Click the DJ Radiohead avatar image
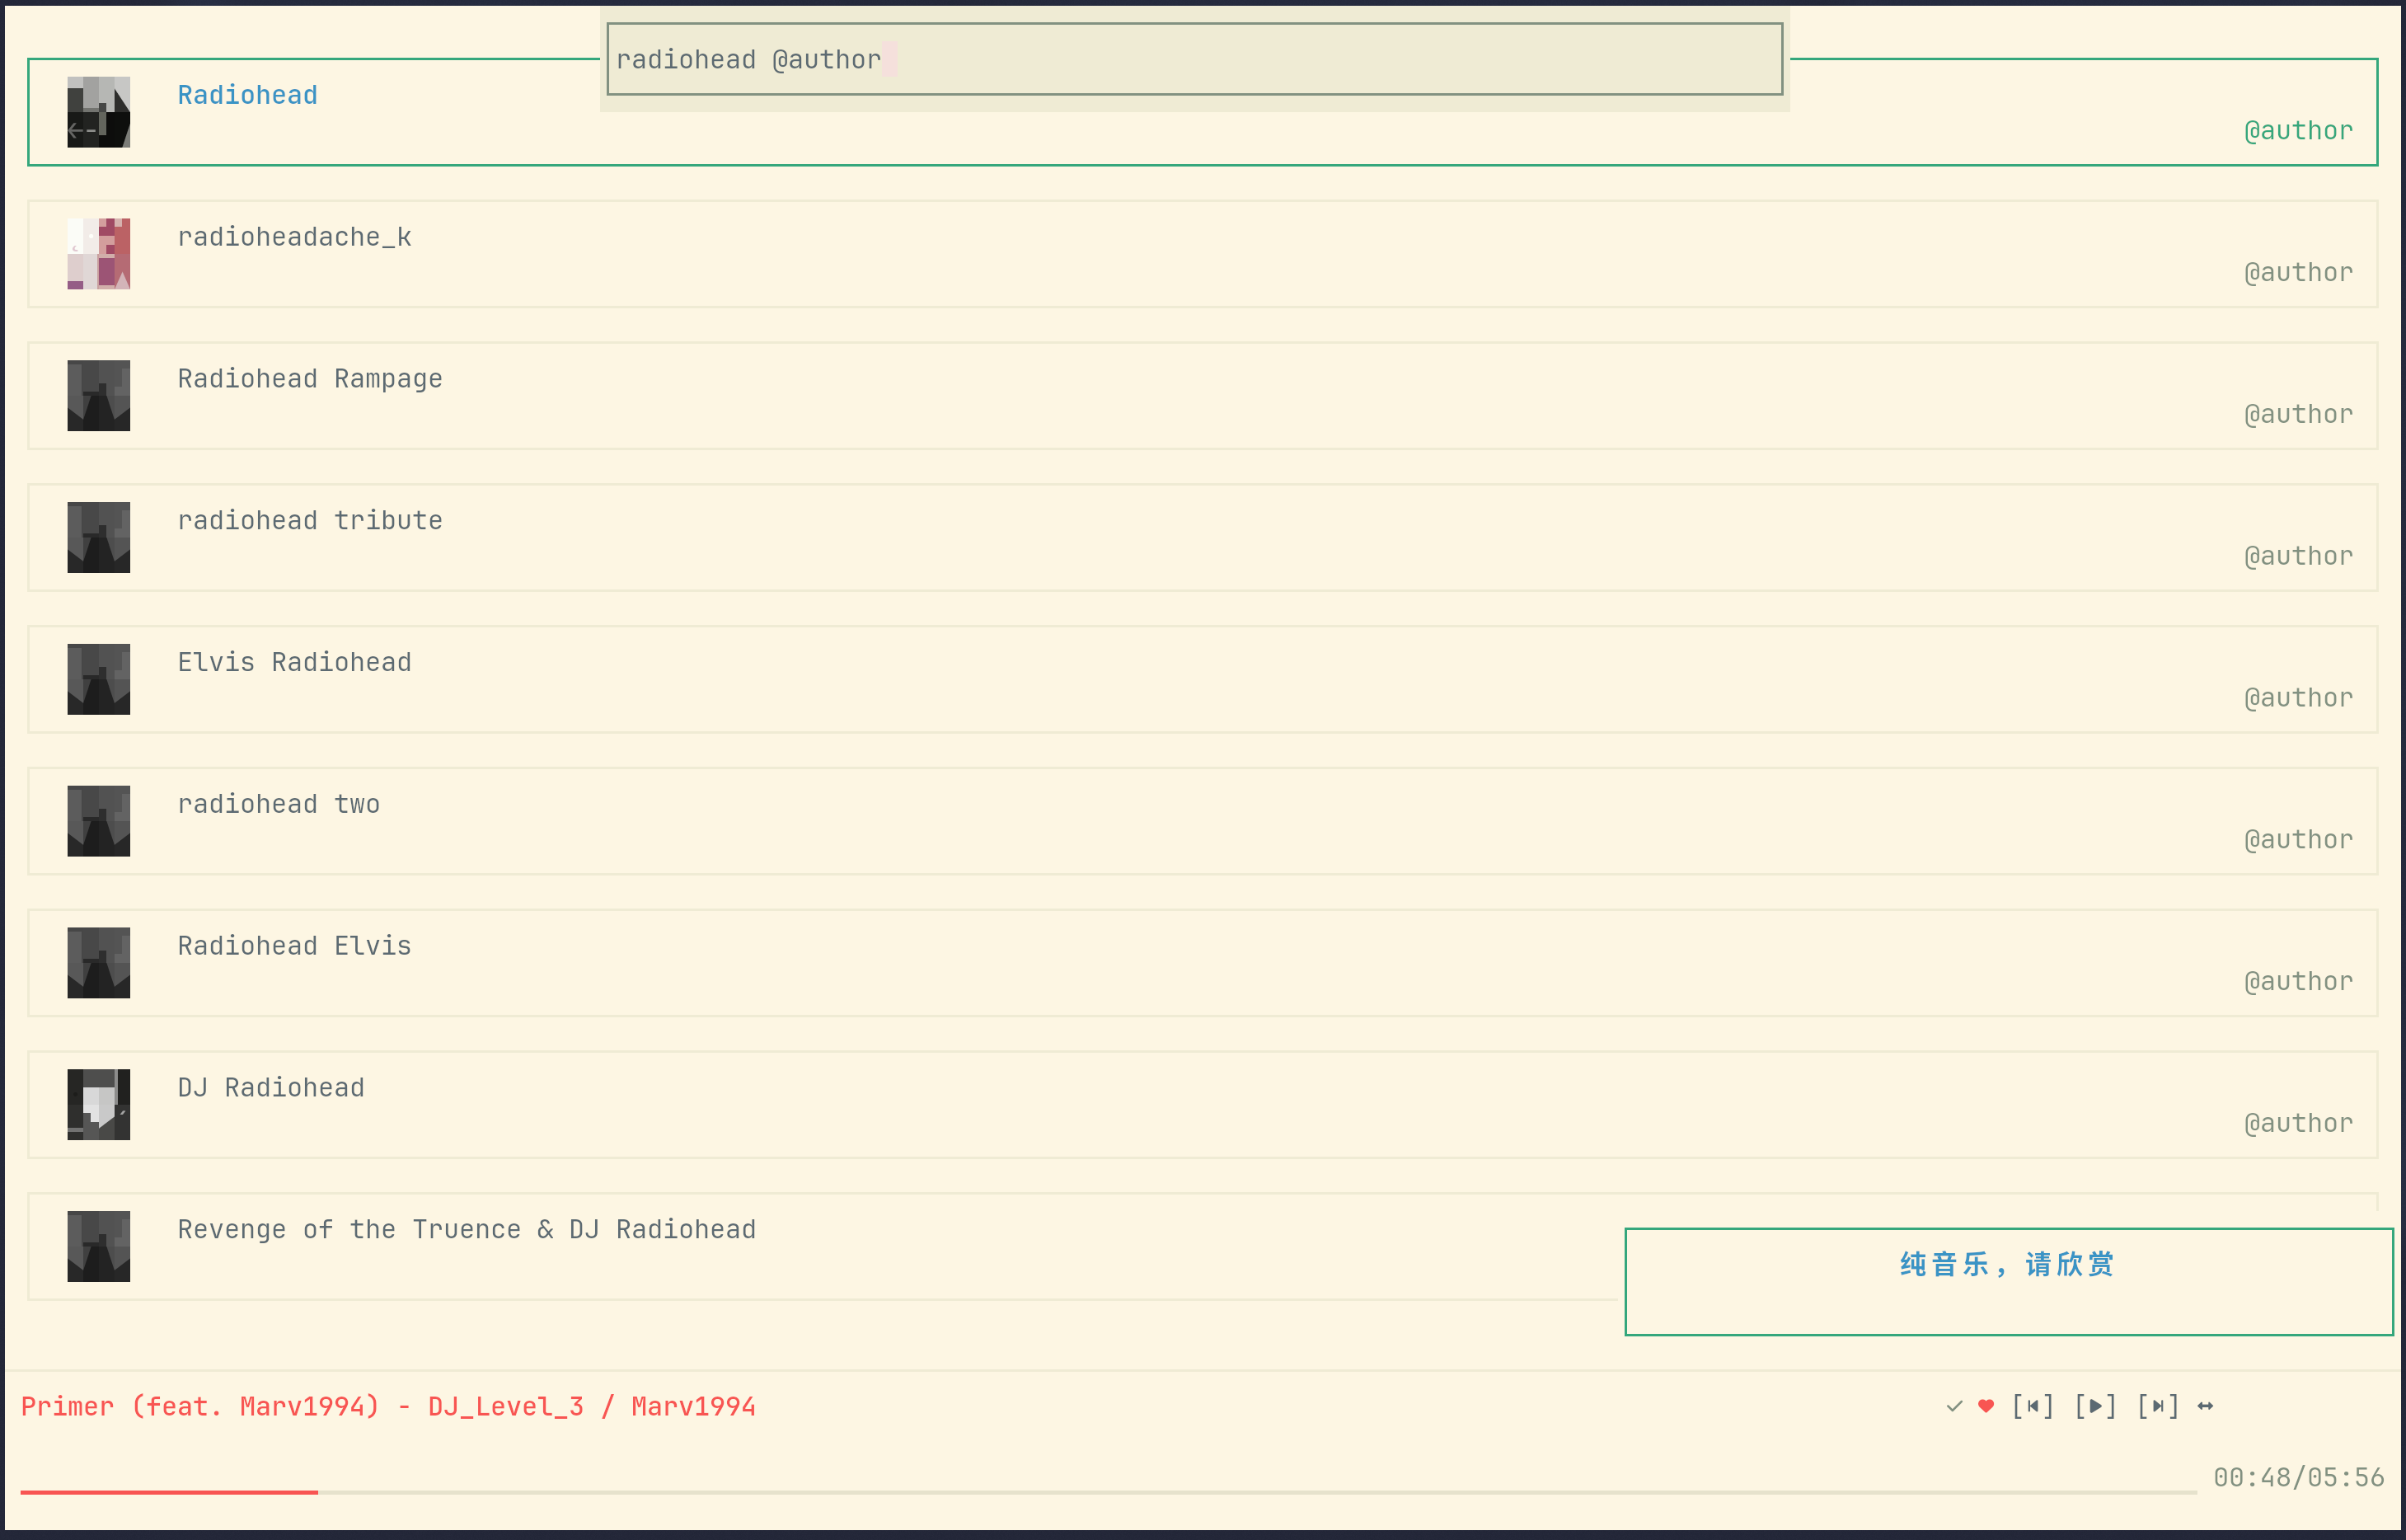2406x1540 pixels. pyautogui.click(x=99, y=1105)
